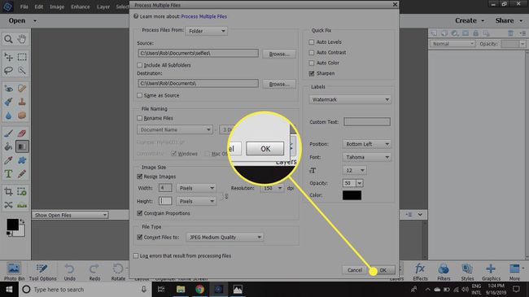This screenshot has height=297, width=529.
Task: Open the Image menu
Action: coord(57,7)
